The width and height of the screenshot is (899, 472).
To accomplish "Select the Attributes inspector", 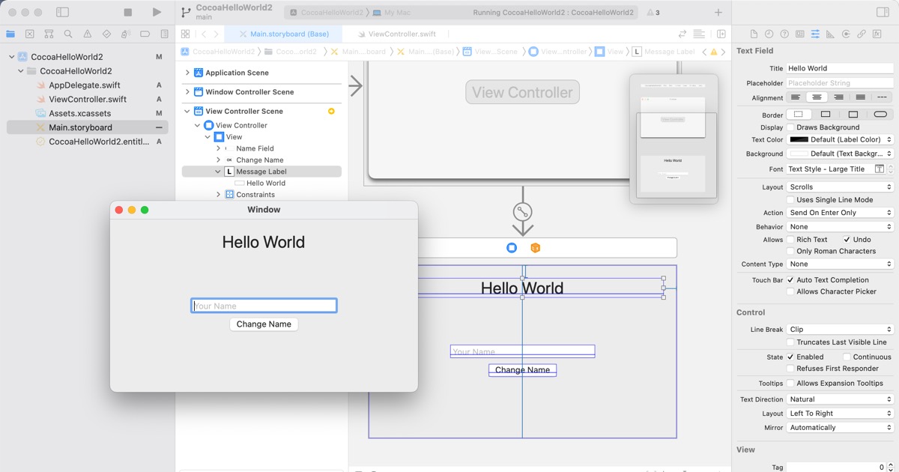I will (815, 34).
